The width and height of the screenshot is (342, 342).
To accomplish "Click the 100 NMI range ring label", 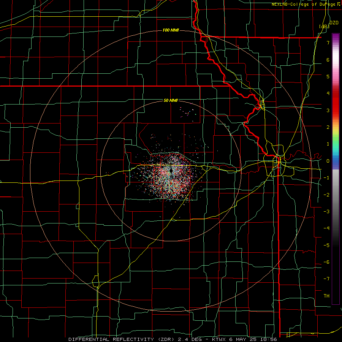I will coord(171,30).
